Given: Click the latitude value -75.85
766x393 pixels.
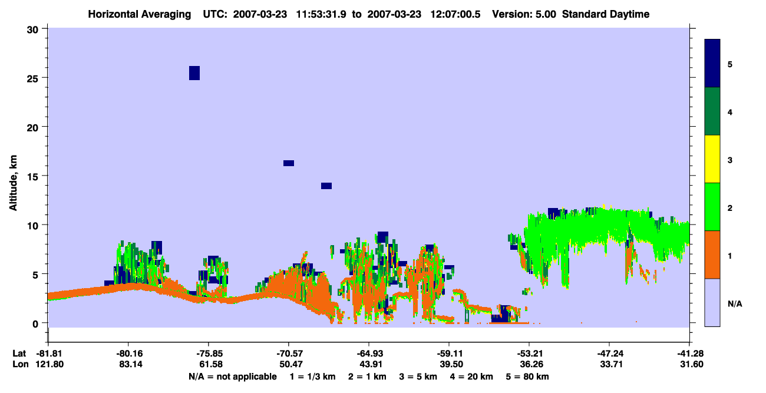Looking at the screenshot, I should click(x=208, y=354).
